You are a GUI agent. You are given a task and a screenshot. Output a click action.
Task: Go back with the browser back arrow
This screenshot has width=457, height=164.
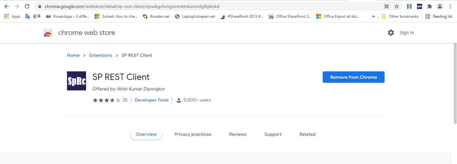[x=6, y=6]
